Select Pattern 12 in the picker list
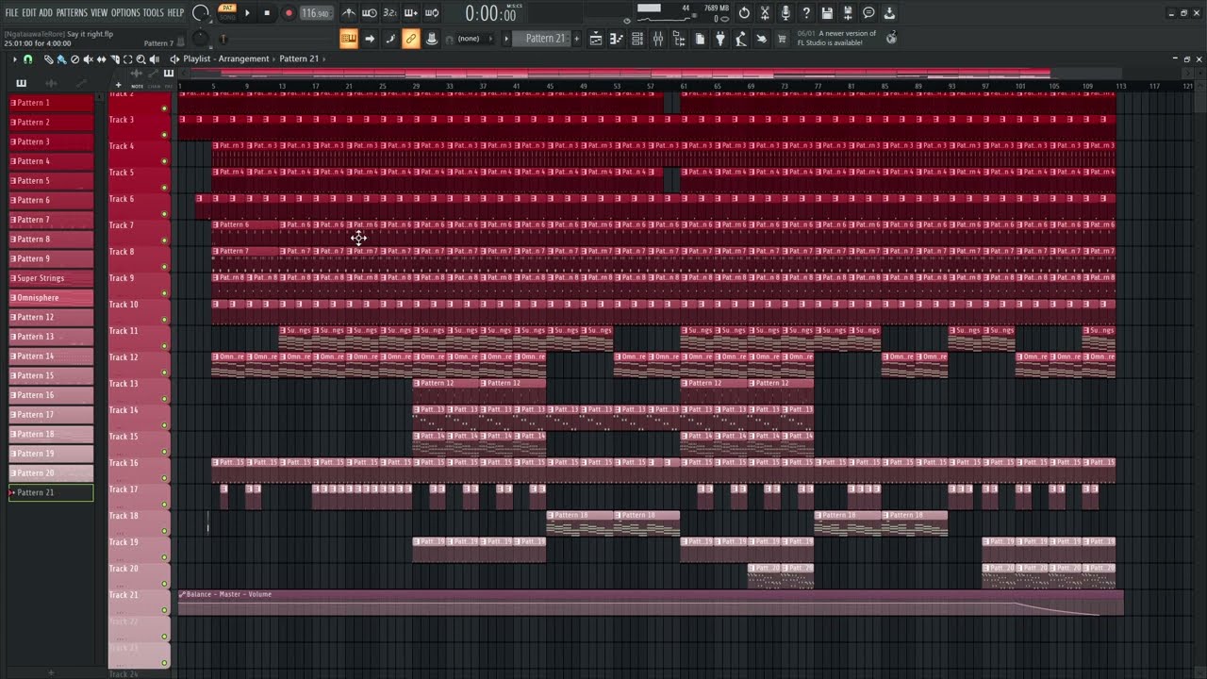Image resolution: width=1207 pixels, height=679 pixels. [x=51, y=317]
